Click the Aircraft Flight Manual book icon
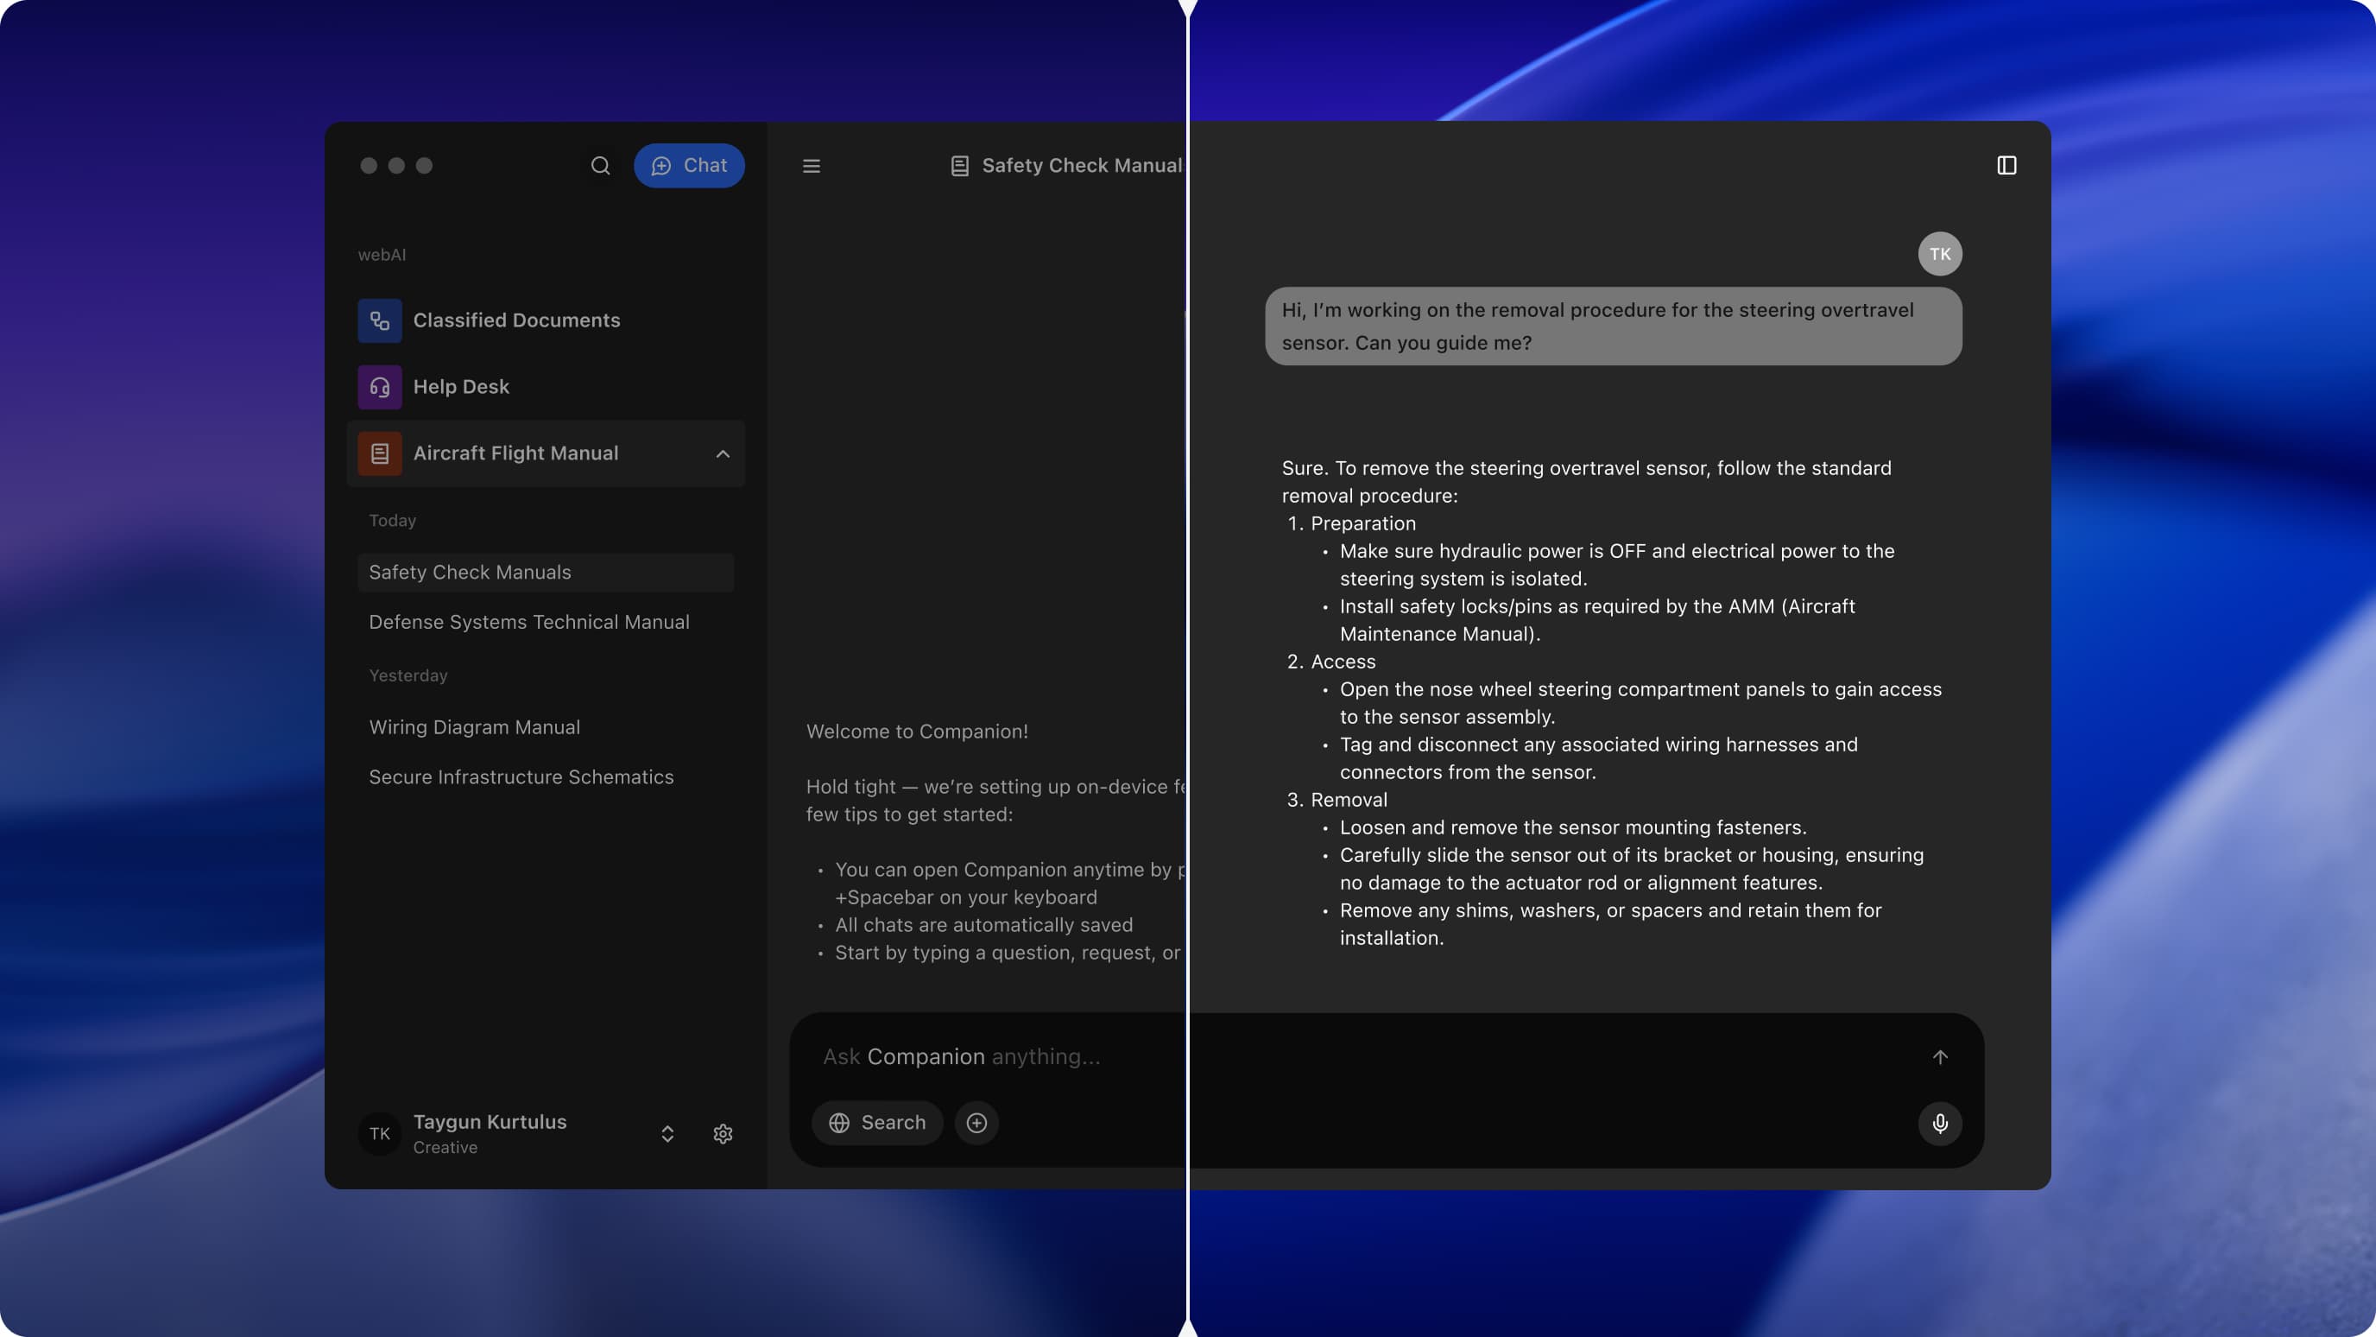Screen dimensions: 2376x1337 point(379,453)
